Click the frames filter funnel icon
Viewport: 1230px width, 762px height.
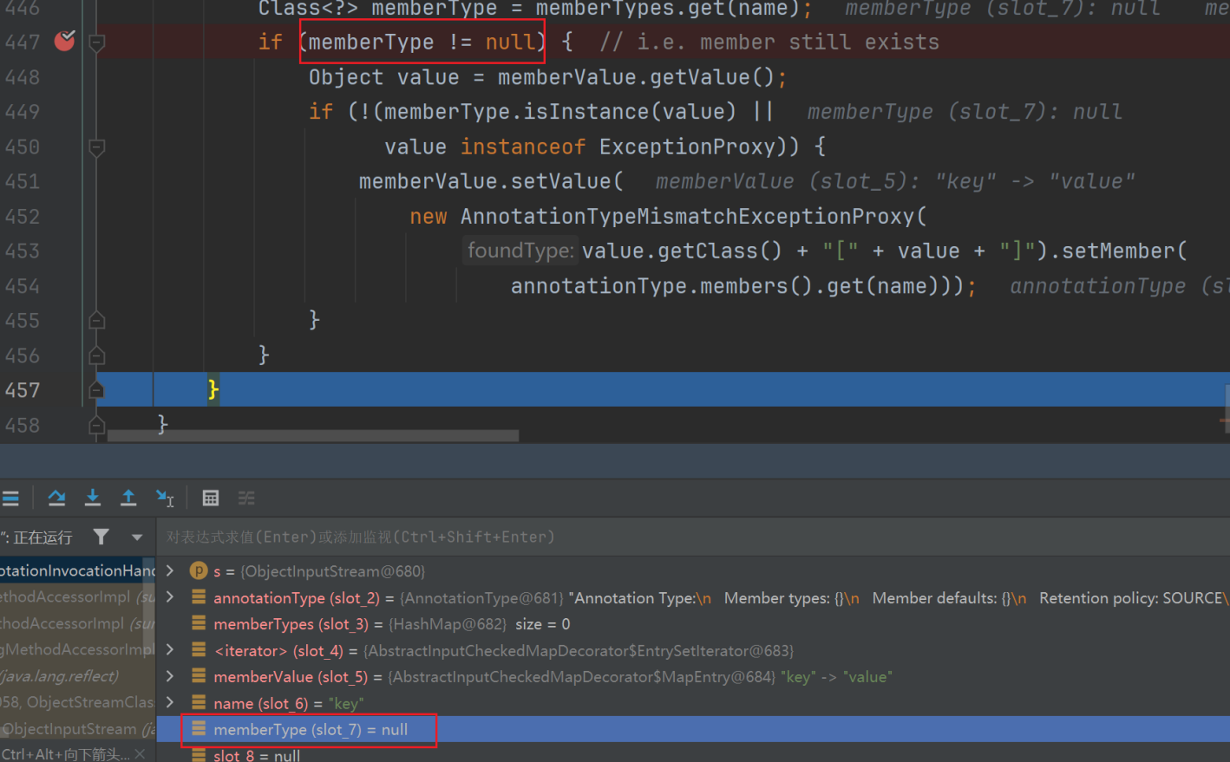tap(101, 537)
